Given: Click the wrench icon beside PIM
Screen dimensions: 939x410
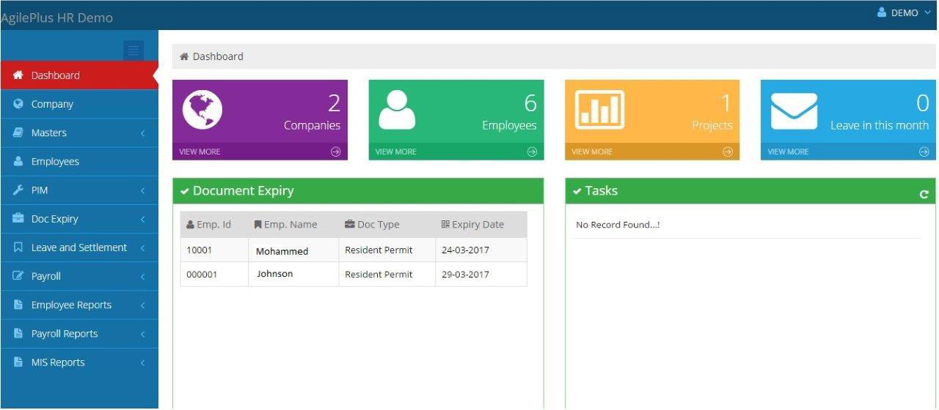Looking at the screenshot, I should click(x=18, y=190).
